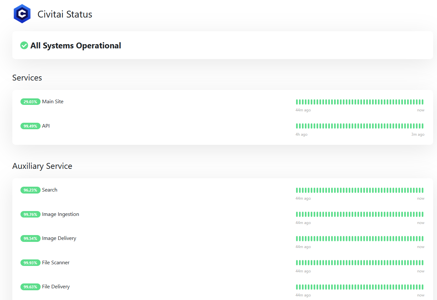Click the File Scanner uptime history bars
The height and width of the screenshot is (300, 437).
(x=360, y=263)
